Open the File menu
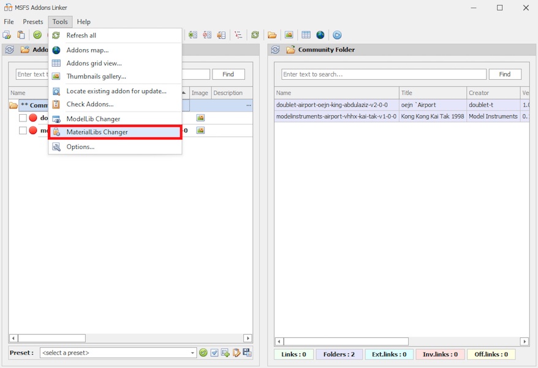The height and width of the screenshot is (368, 538). [x=9, y=21]
